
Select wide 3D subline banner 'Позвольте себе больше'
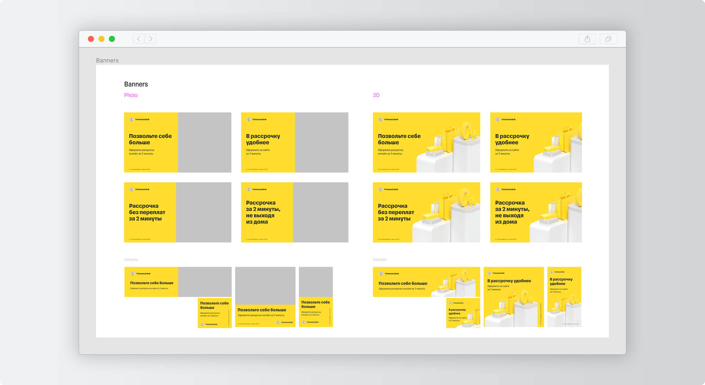click(x=427, y=282)
